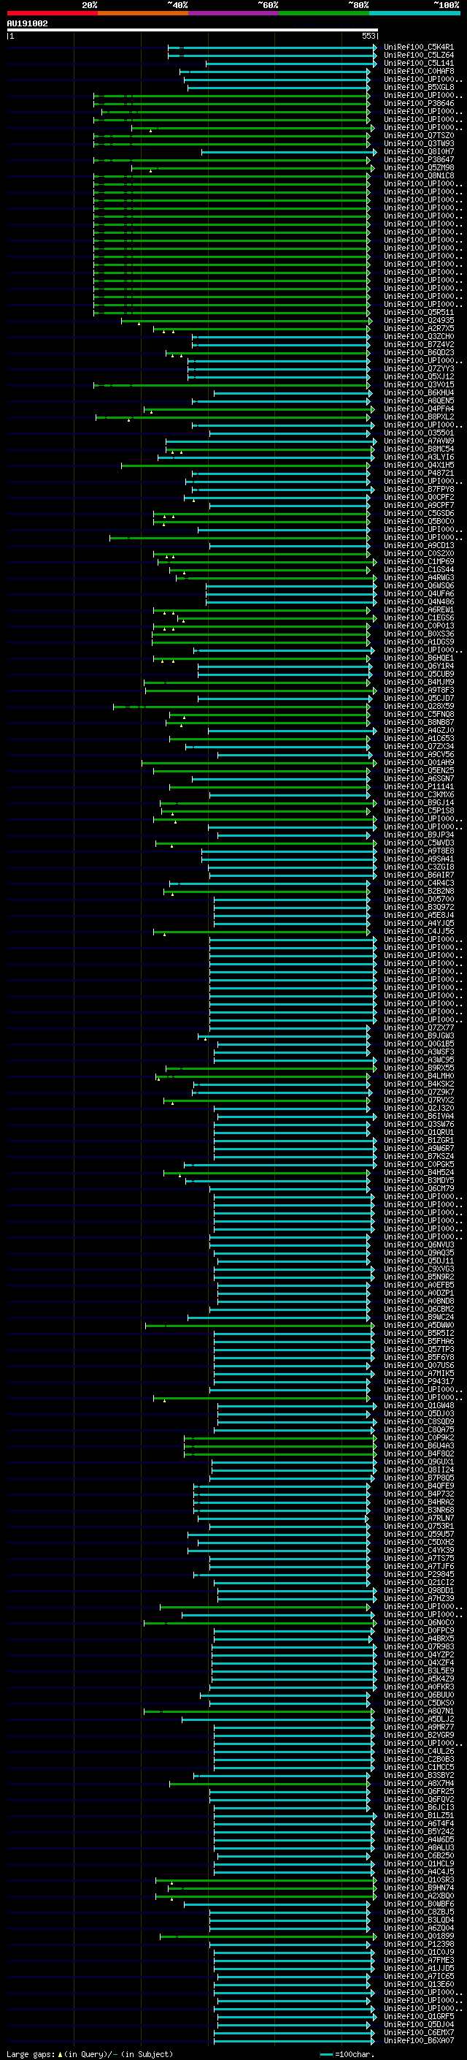
Task: Click the UniRef100_A4RWG3 entry
Action: coord(418,577)
